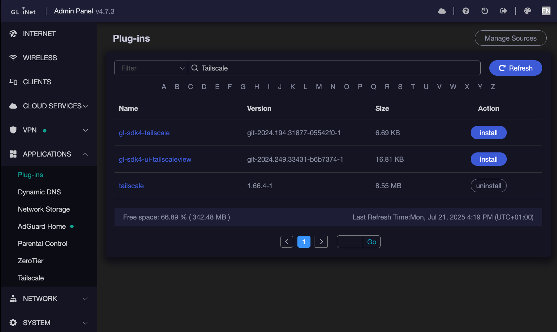This screenshot has height=332, width=557.
Task: Expand the System menu chevron
Action: 86,323
